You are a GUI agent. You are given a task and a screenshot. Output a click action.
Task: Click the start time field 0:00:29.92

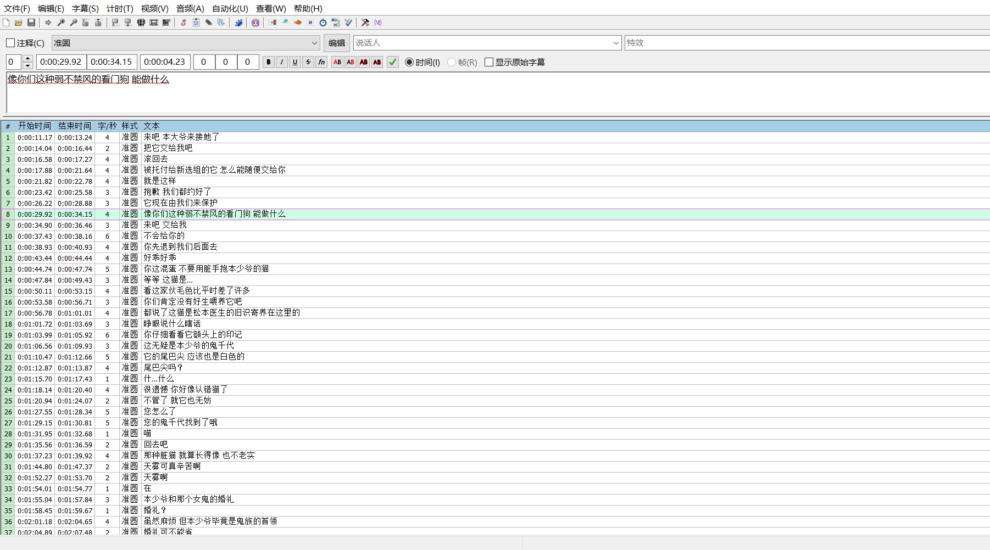[x=61, y=62]
